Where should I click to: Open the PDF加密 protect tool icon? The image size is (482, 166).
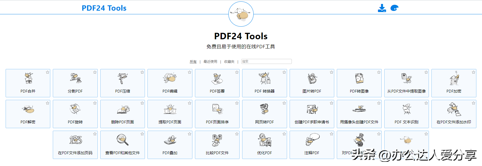(x=454, y=78)
